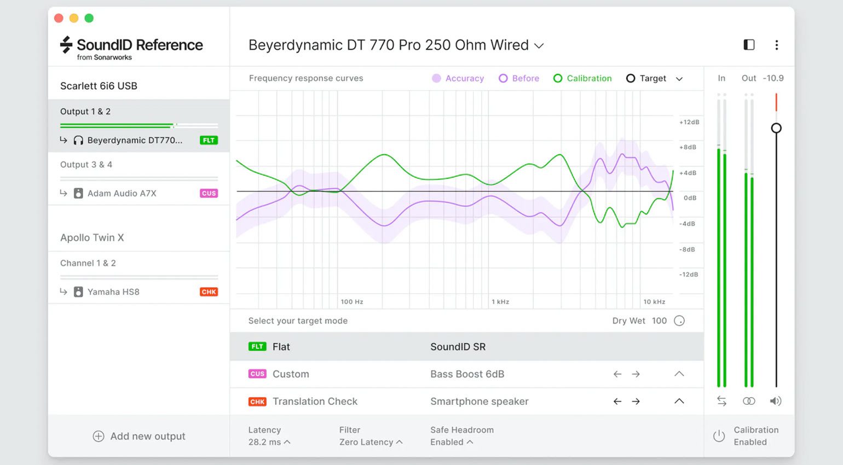Click the CHK badge on Yamaha HS8
This screenshot has height=465, width=843.
[209, 292]
